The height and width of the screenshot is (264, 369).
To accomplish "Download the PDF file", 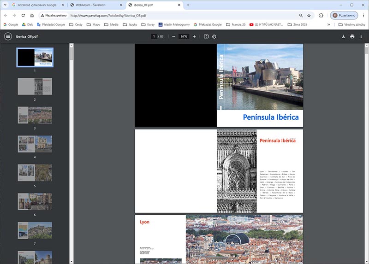I will (343, 36).
